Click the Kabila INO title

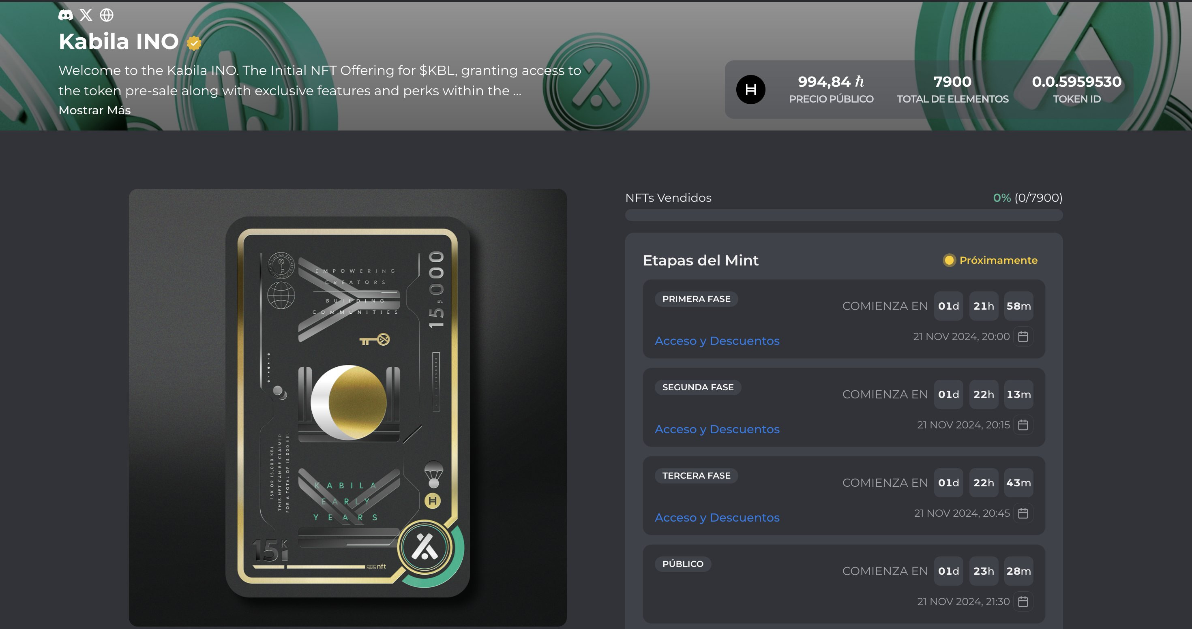(119, 42)
